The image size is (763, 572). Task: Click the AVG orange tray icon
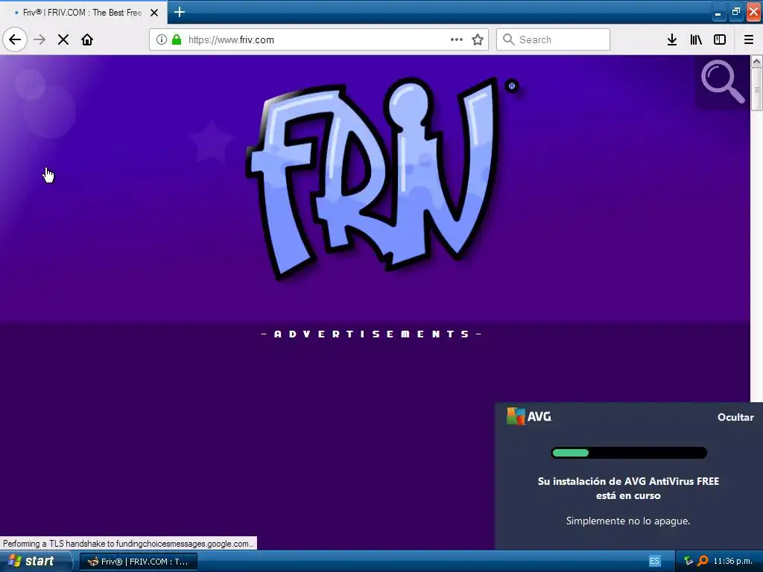(703, 561)
